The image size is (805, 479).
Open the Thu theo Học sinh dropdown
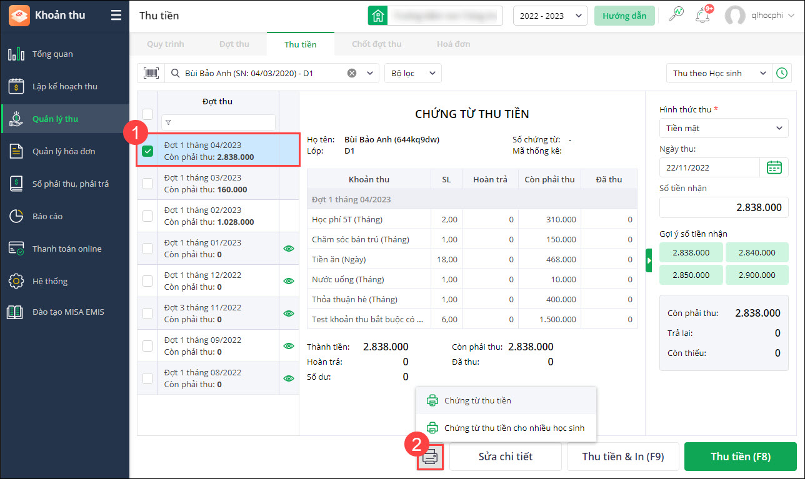(x=719, y=73)
